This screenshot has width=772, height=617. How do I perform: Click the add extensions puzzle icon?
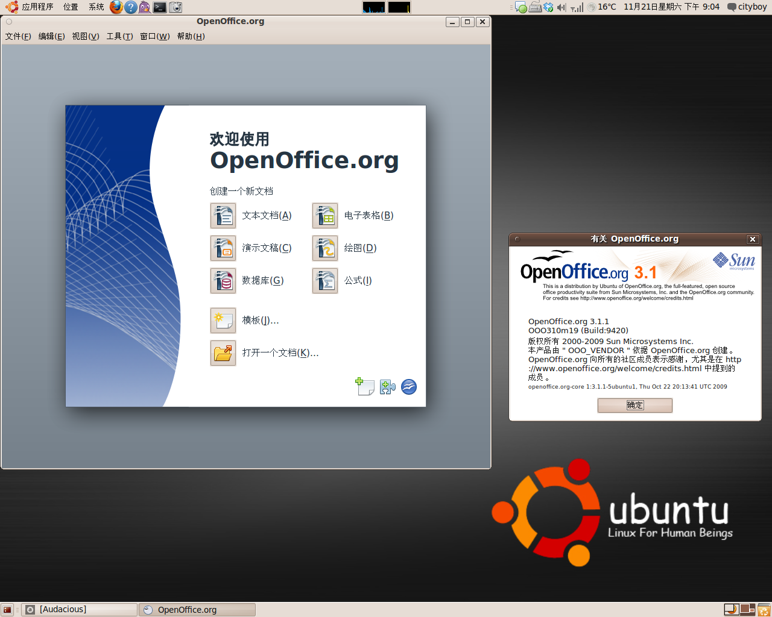point(387,387)
